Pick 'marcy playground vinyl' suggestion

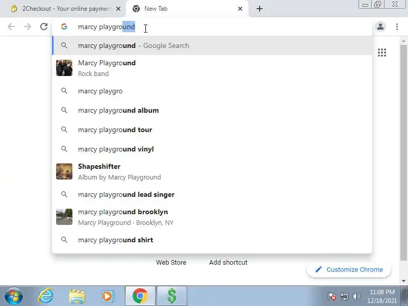[x=212, y=149]
